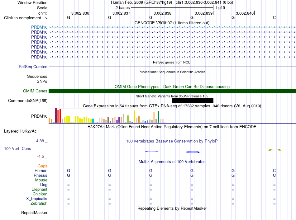The image size is (296, 220).
Task: Click 'Publications: Sequences in Scientific Articles' title
Action: (x=172, y=72)
